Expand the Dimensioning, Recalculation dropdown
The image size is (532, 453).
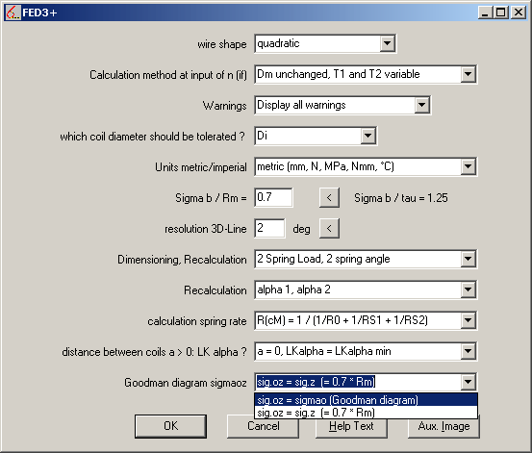[x=468, y=259]
